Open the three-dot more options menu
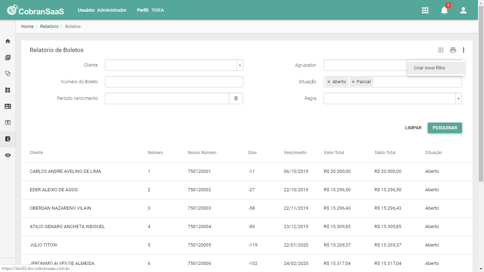This screenshot has width=484, height=272. coord(463,50)
